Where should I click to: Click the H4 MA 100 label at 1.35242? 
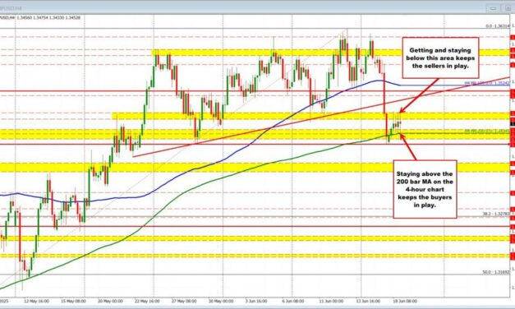[x=487, y=84]
